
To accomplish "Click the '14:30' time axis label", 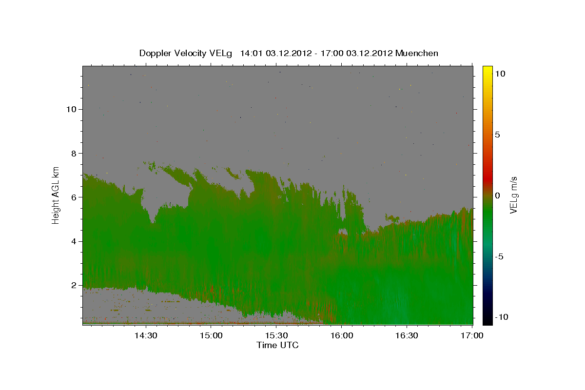I will pyautogui.click(x=146, y=335).
